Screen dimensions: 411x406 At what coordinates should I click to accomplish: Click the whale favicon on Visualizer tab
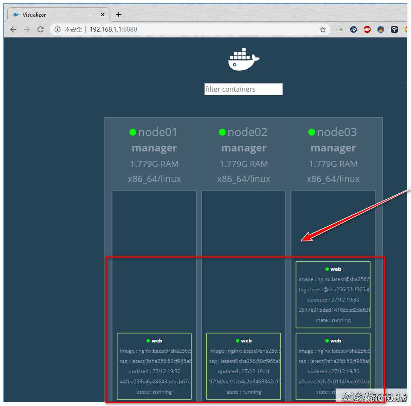tap(16, 14)
